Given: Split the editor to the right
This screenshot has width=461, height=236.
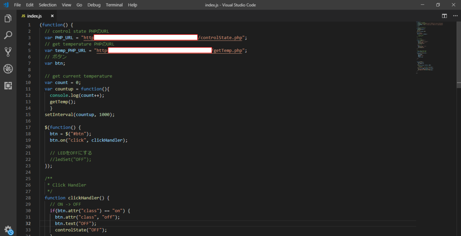Looking at the screenshot, I should click(x=444, y=16).
